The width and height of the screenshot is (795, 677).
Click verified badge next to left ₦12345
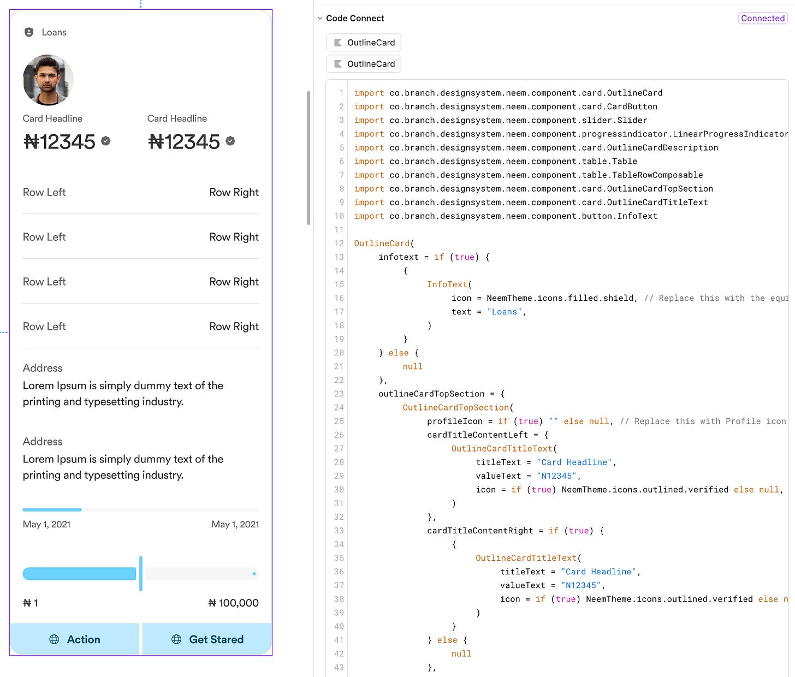click(x=106, y=141)
